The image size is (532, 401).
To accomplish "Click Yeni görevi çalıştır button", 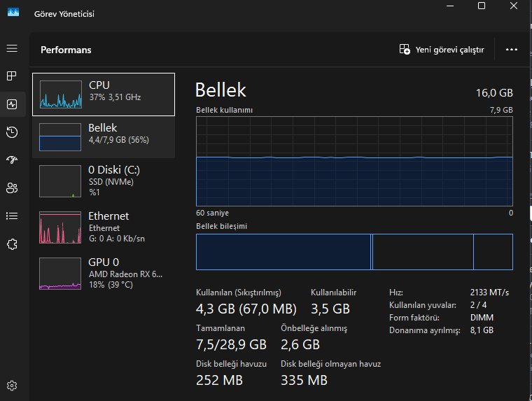I will tap(442, 50).
